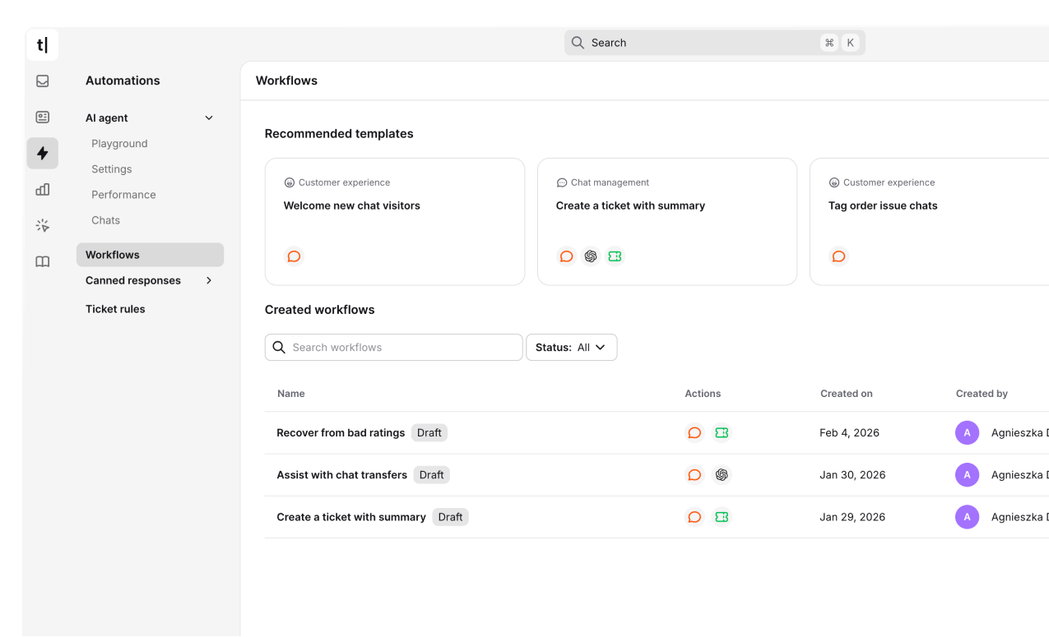Click the OpenAI icon on Assist with chat transfers
This screenshot has height=637, width=1049.
pyautogui.click(x=722, y=474)
